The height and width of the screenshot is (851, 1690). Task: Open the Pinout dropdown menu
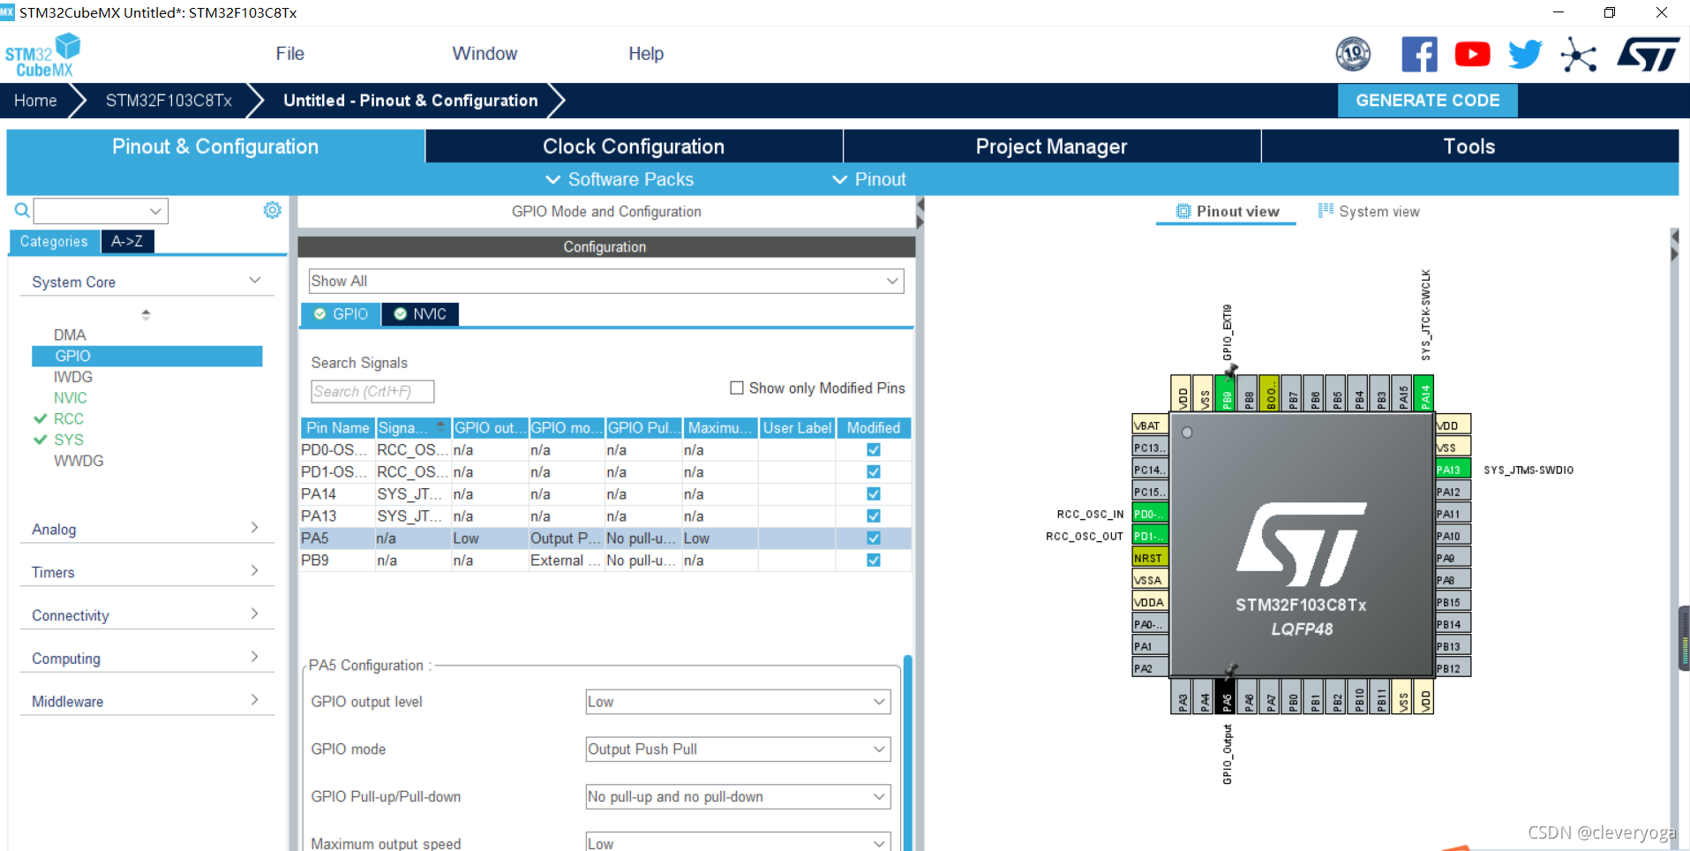pos(869,179)
